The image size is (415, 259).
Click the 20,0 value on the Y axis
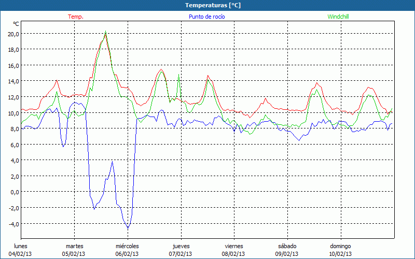13,34
